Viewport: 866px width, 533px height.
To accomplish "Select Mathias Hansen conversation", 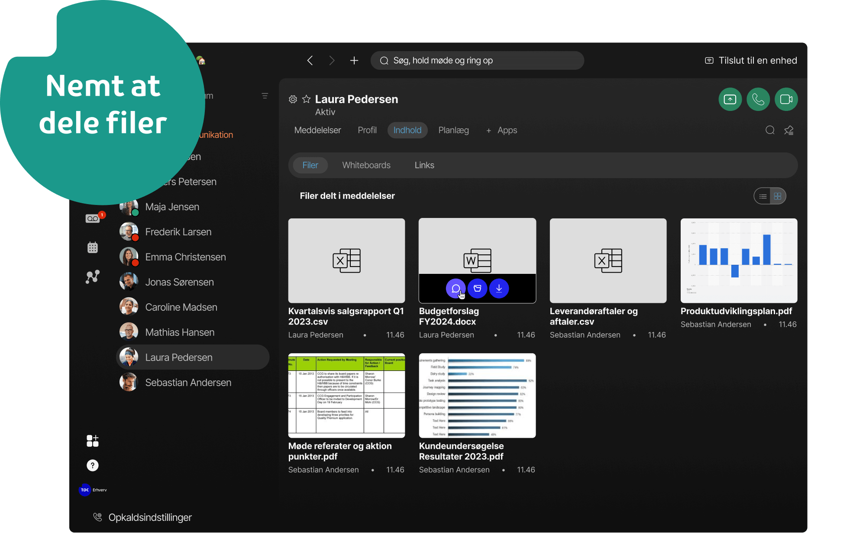I will coord(193,333).
